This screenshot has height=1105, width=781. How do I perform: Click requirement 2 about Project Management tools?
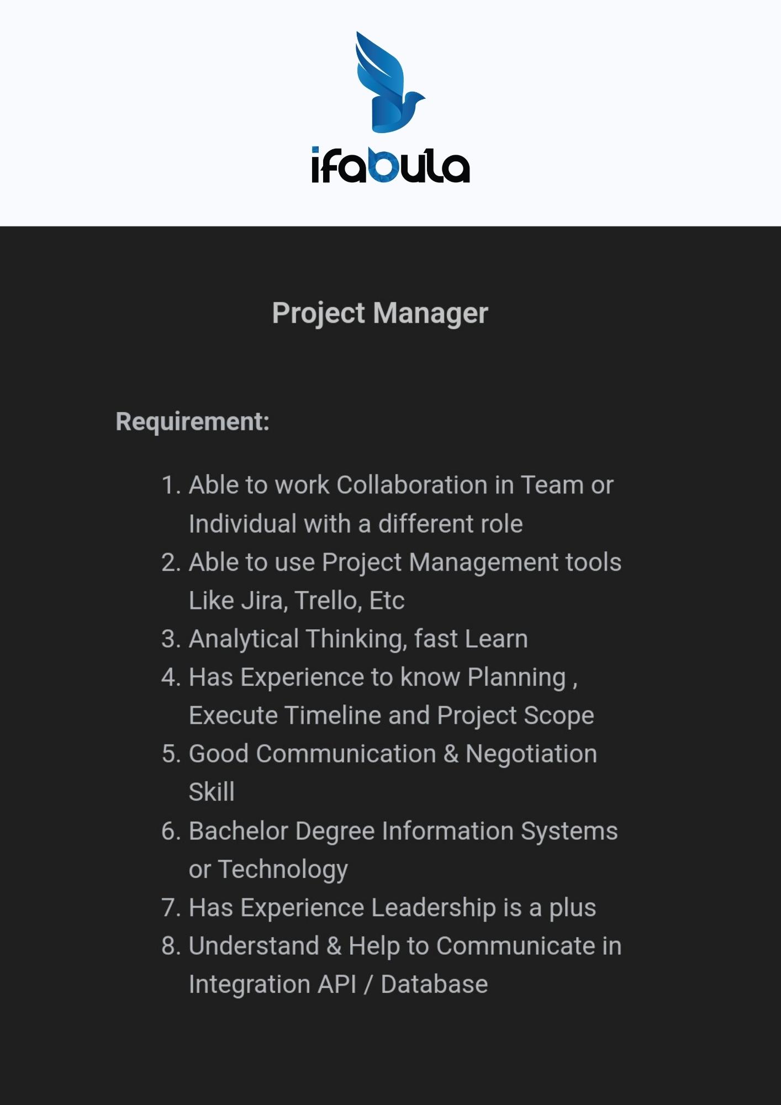tap(392, 562)
